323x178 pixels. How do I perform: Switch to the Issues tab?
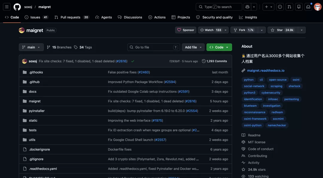36,17
